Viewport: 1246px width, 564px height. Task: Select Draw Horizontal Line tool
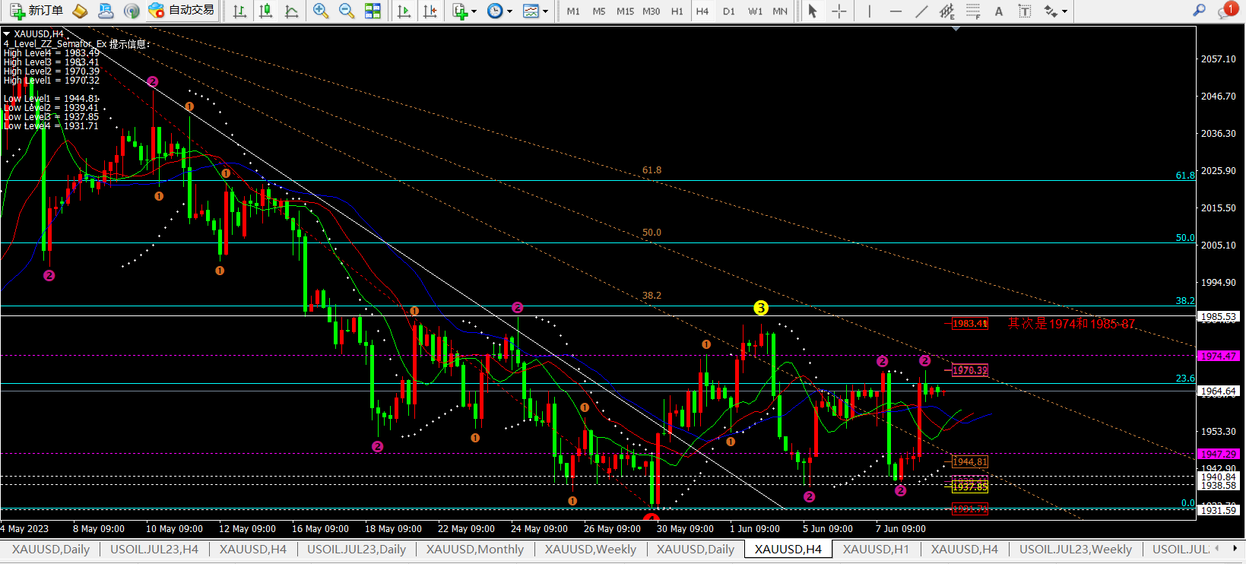tap(896, 11)
